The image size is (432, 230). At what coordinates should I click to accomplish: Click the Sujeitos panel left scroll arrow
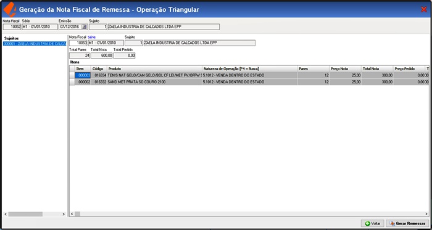click(5, 214)
